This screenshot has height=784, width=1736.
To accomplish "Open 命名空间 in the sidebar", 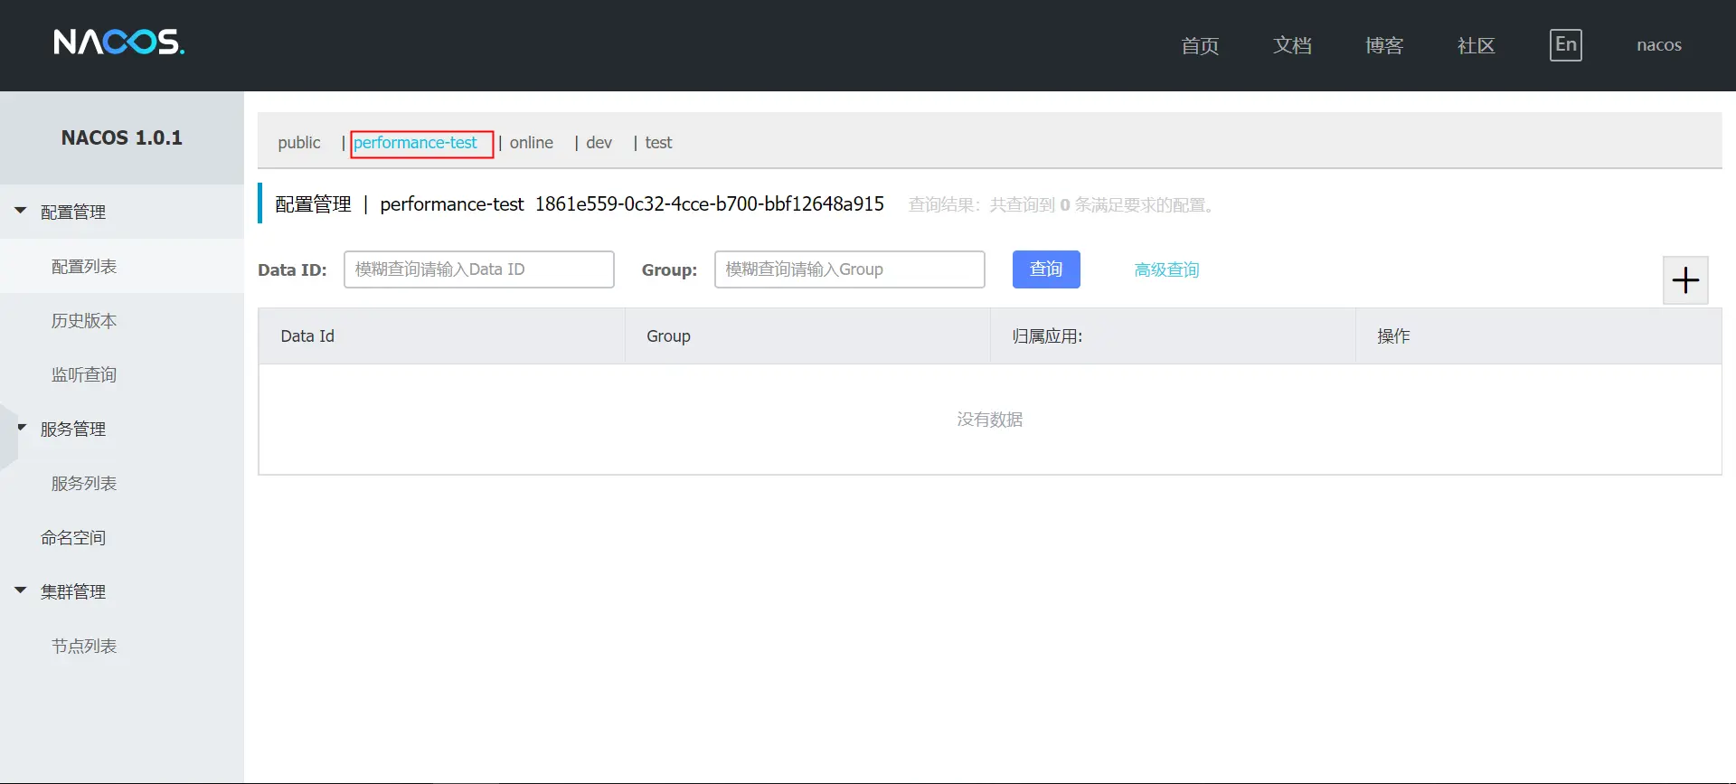I will click(x=73, y=537).
